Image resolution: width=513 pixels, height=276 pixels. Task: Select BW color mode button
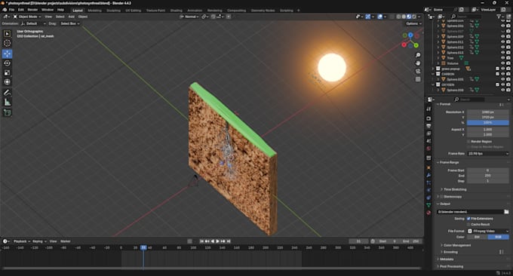[x=477, y=237]
